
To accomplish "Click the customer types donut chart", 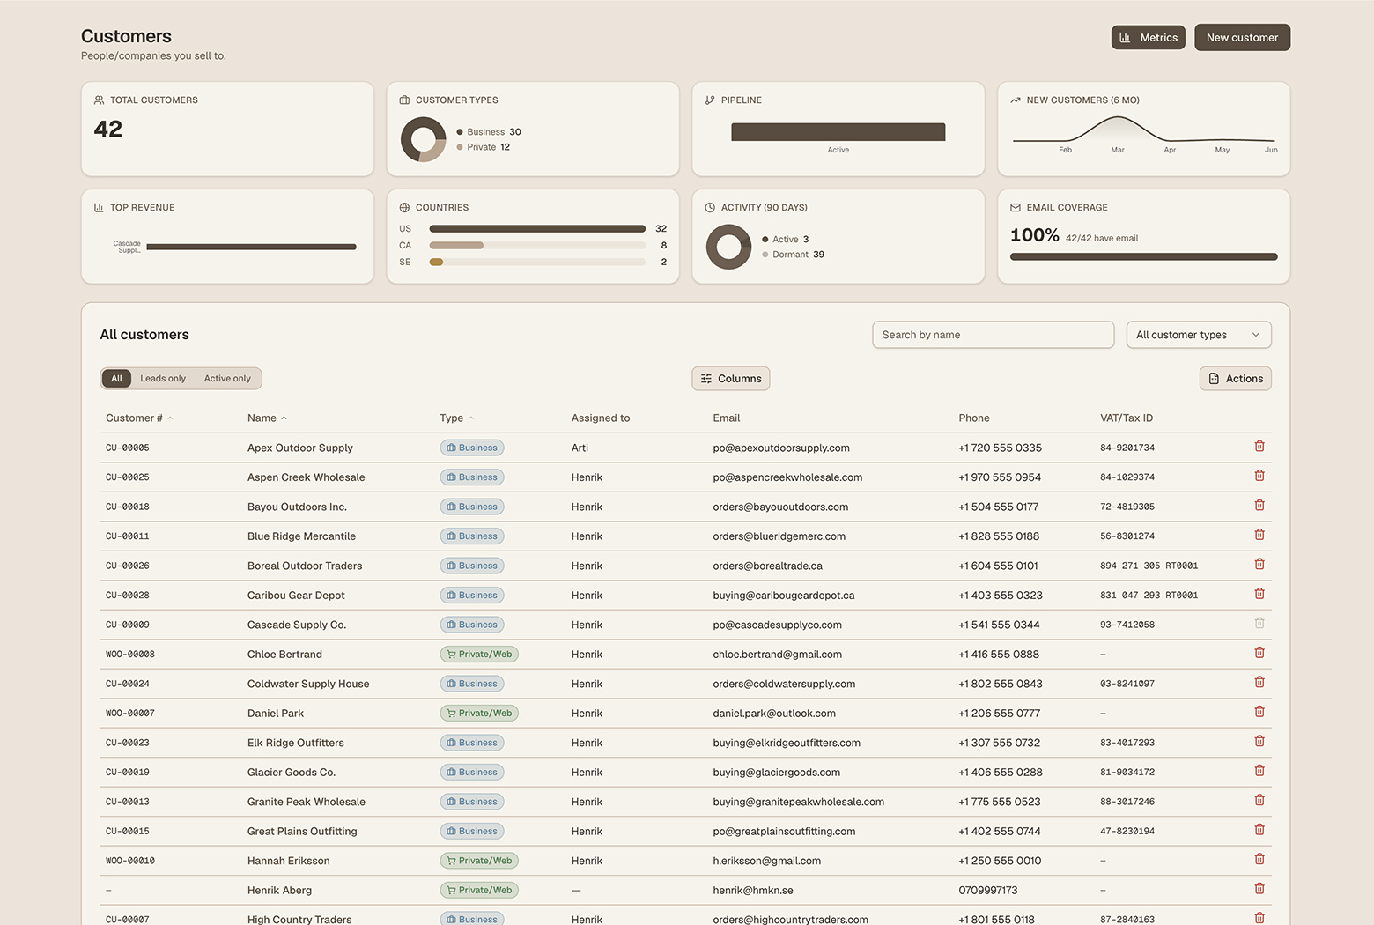I will coord(423,140).
